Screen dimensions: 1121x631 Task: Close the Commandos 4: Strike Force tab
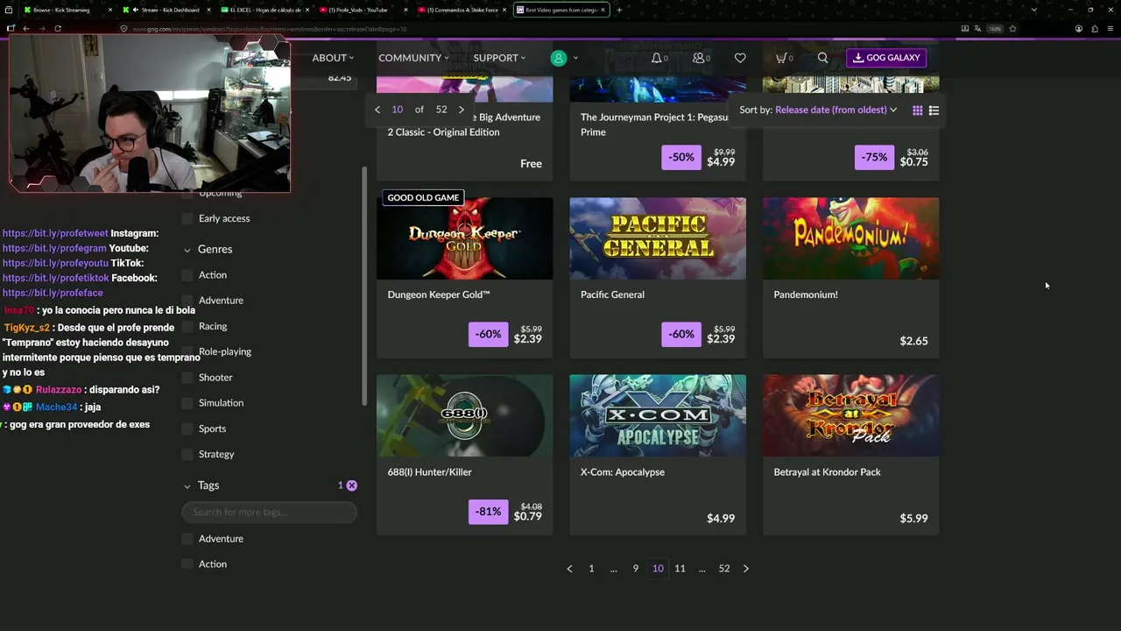point(504,10)
